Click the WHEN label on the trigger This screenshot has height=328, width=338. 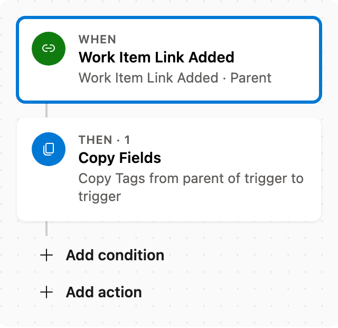[x=97, y=39]
